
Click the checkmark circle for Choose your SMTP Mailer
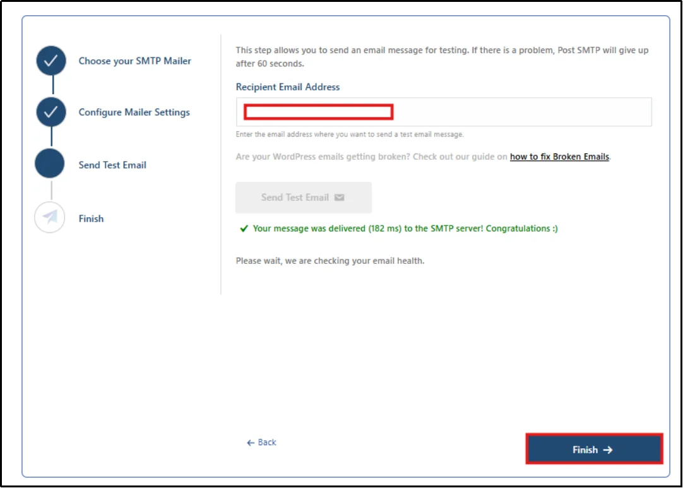click(51, 61)
